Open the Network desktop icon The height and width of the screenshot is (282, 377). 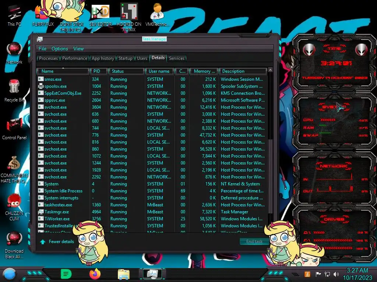[14, 53]
